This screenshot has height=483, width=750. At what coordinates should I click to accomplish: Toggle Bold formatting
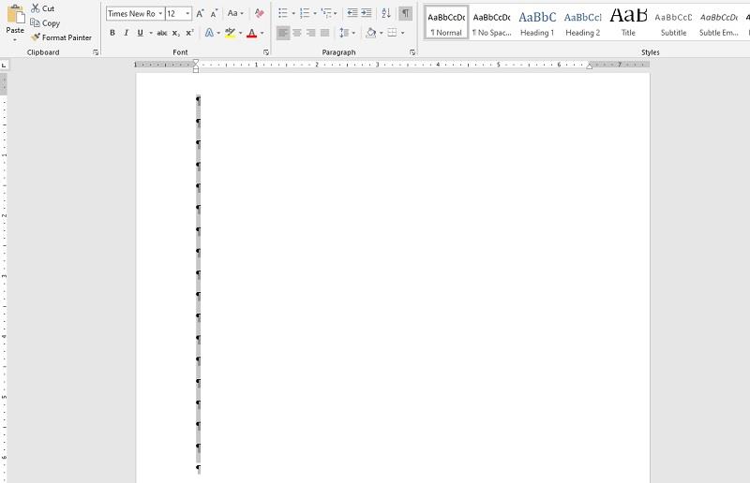tap(112, 33)
